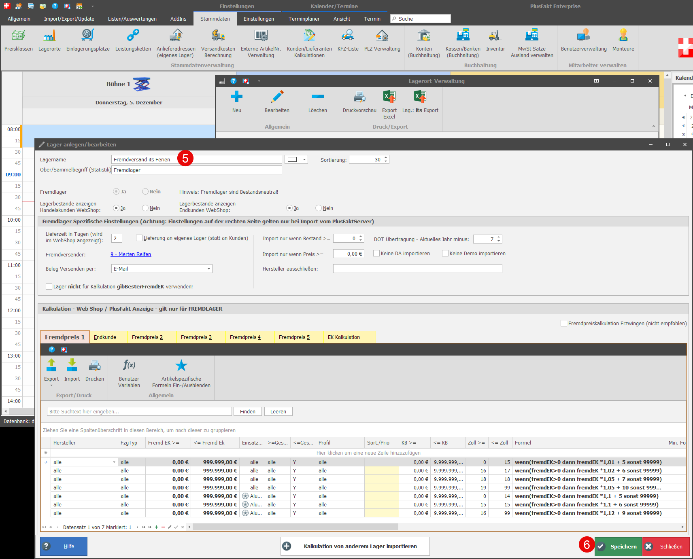Click Lagername color swatch

[292, 159]
